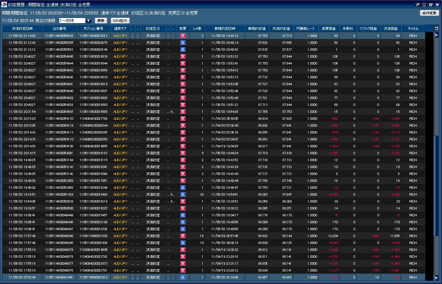442x284 pixels.
Task: Click the 買 badge for order 1105114800053069
Action: 183,180
